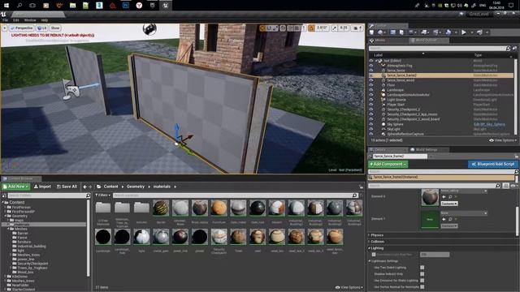Sort World Outliner by Label column
The image size is (520, 292).
click(x=379, y=55)
